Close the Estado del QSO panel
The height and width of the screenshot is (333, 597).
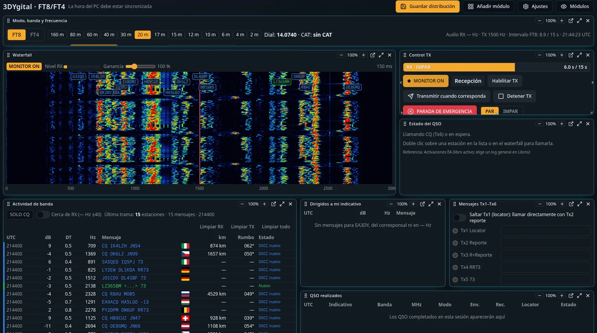coord(588,124)
